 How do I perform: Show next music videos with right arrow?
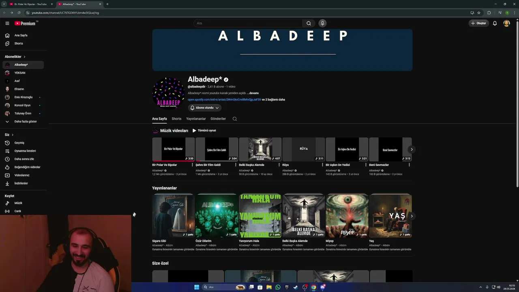pyautogui.click(x=412, y=149)
